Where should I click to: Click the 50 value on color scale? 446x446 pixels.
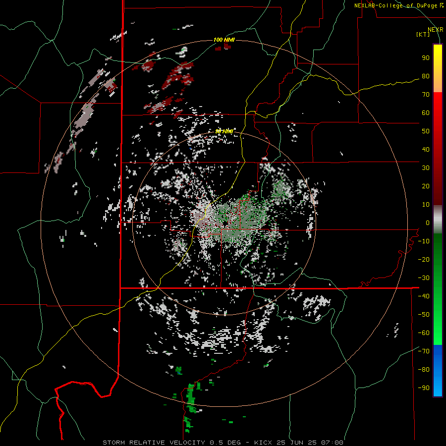(426, 131)
